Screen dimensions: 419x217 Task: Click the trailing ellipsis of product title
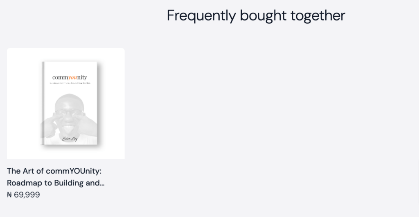[102, 183]
